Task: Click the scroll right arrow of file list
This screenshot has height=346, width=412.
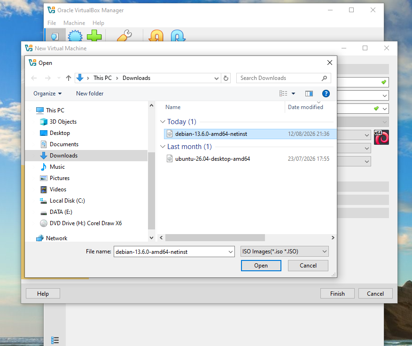Action: (x=333, y=238)
